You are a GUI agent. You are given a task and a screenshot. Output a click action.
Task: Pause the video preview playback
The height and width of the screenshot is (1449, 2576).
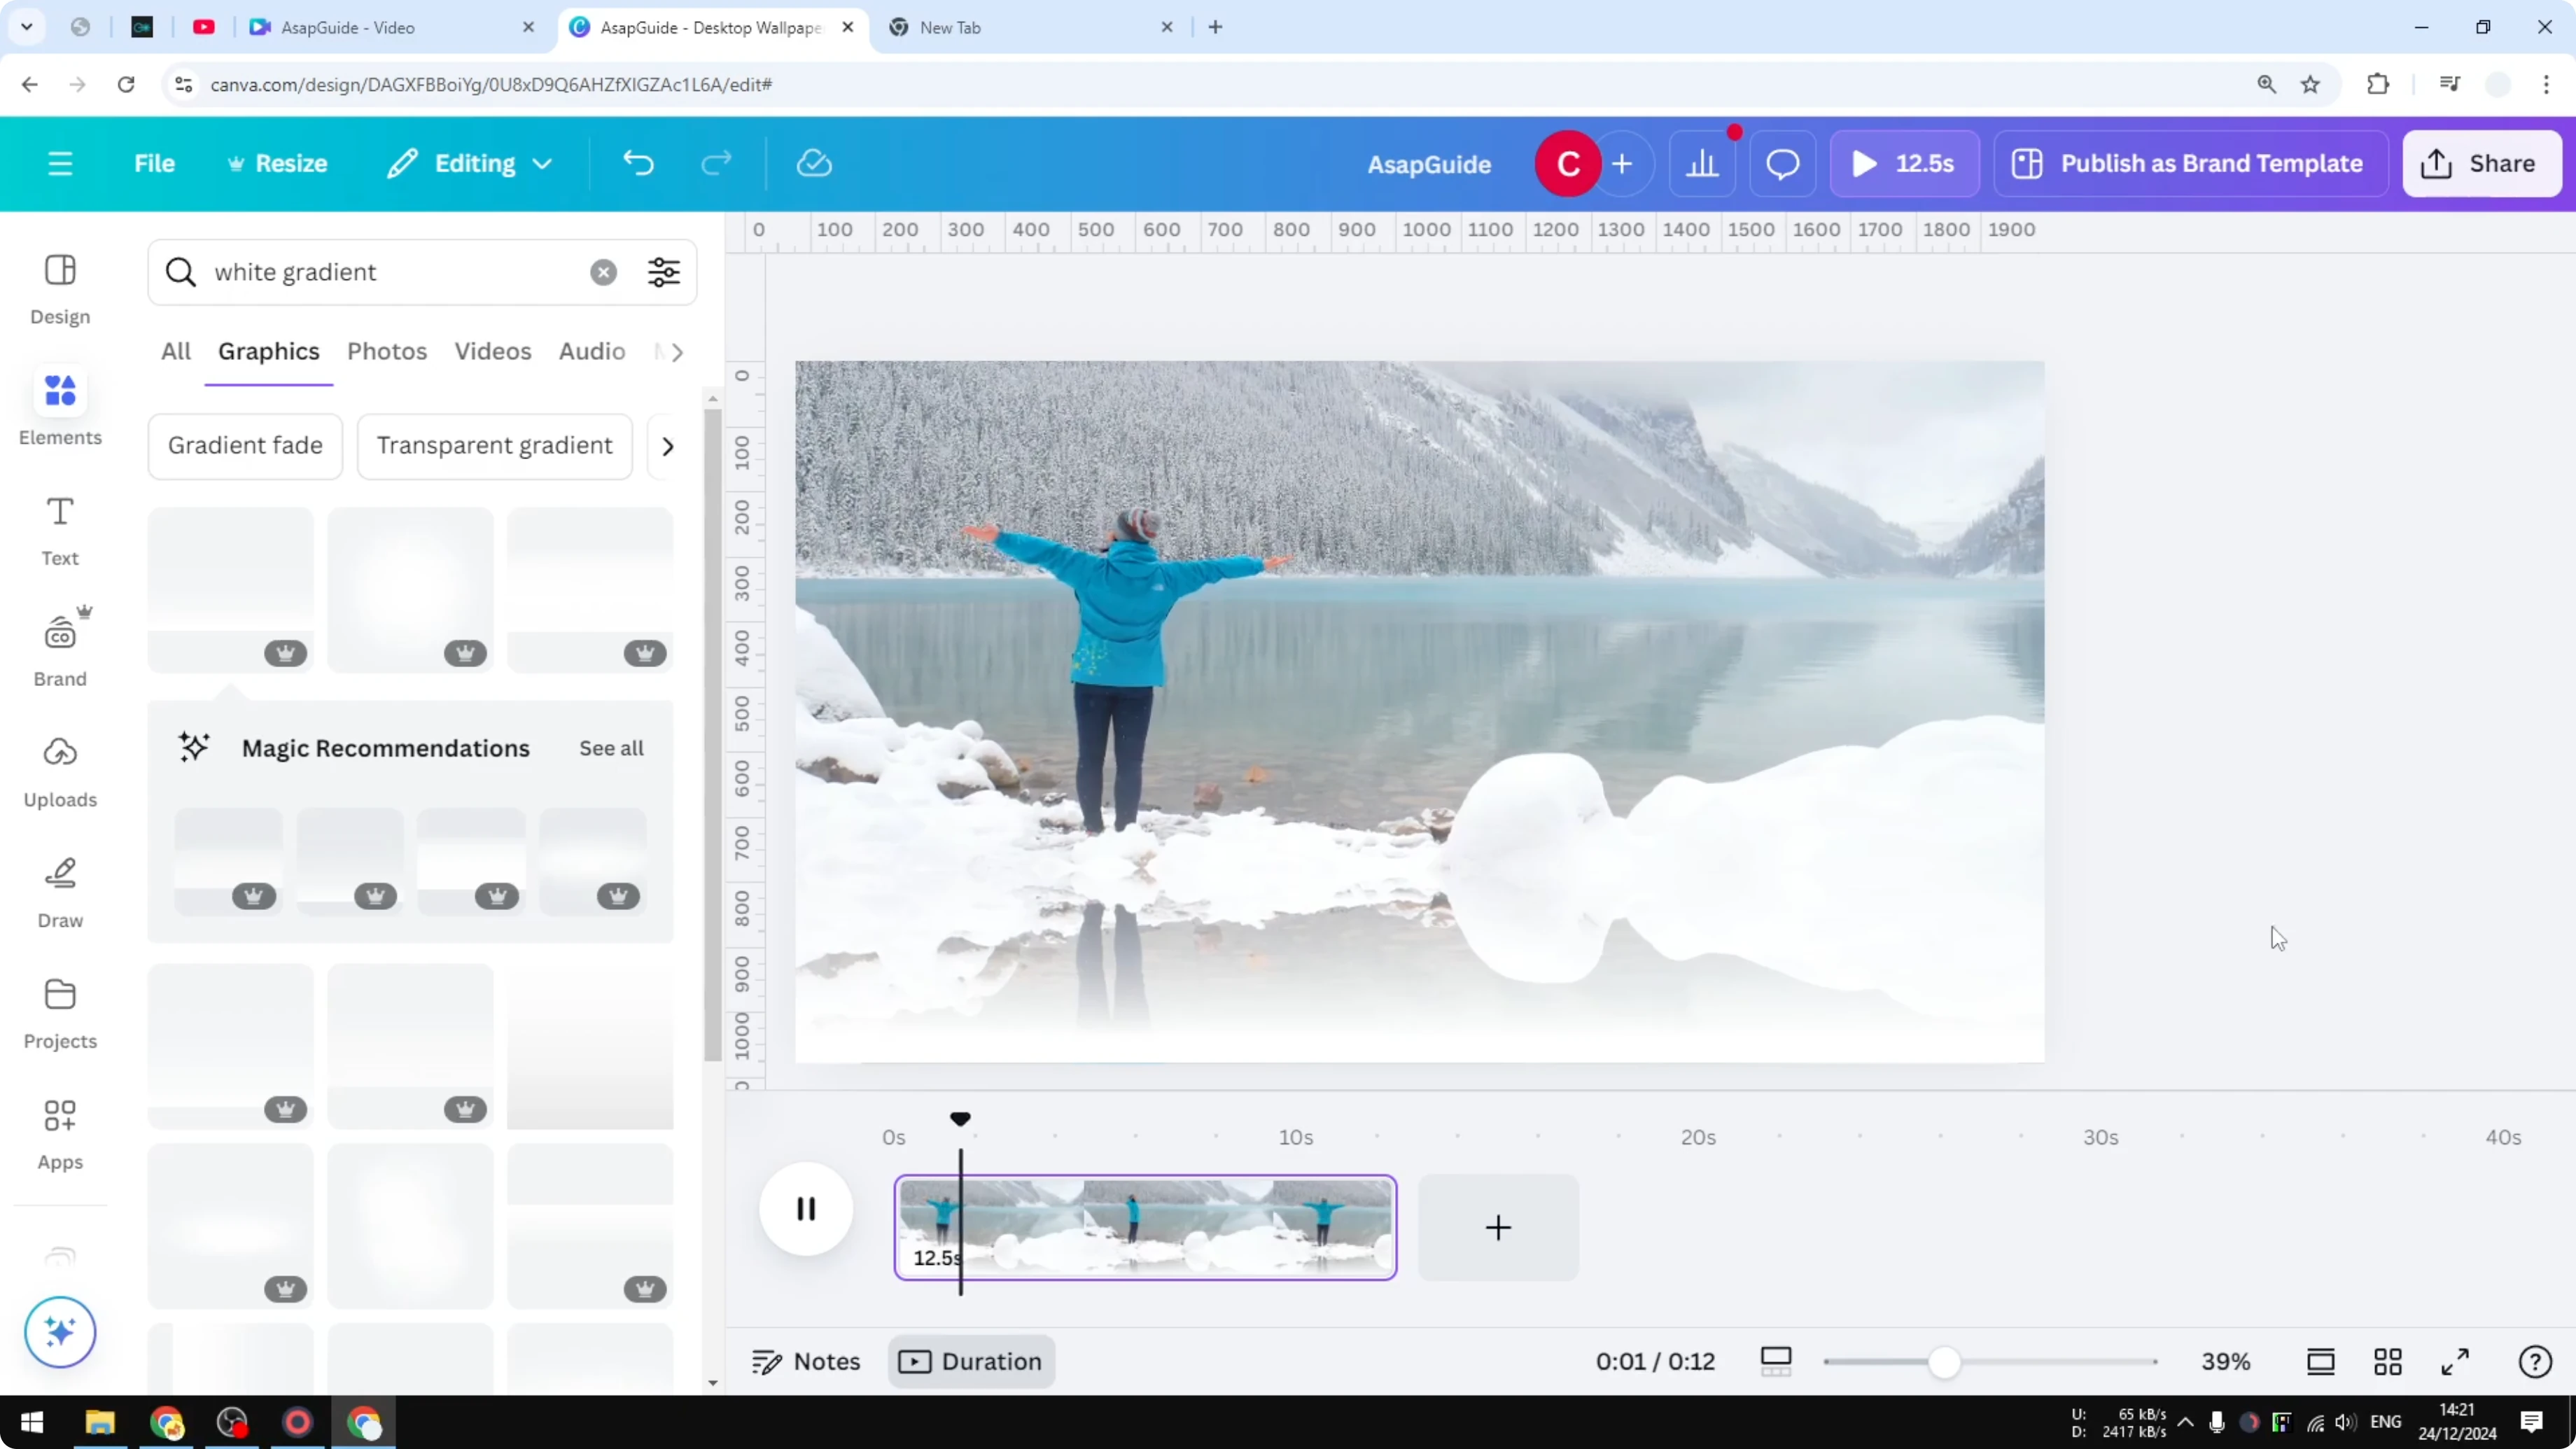point(805,1209)
